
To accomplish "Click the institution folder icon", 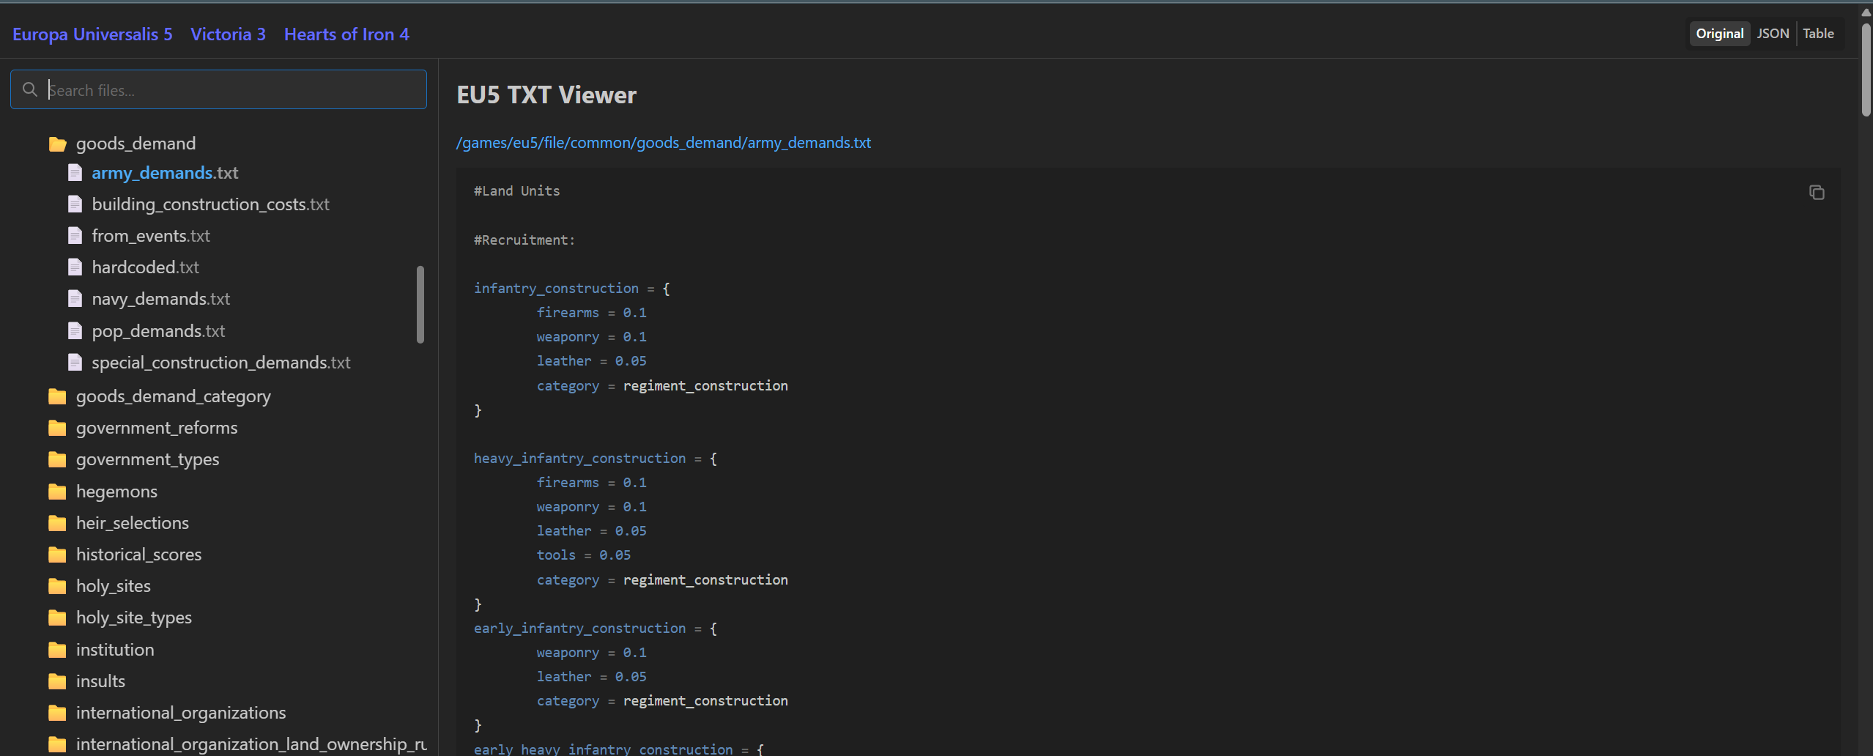I will click(57, 650).
